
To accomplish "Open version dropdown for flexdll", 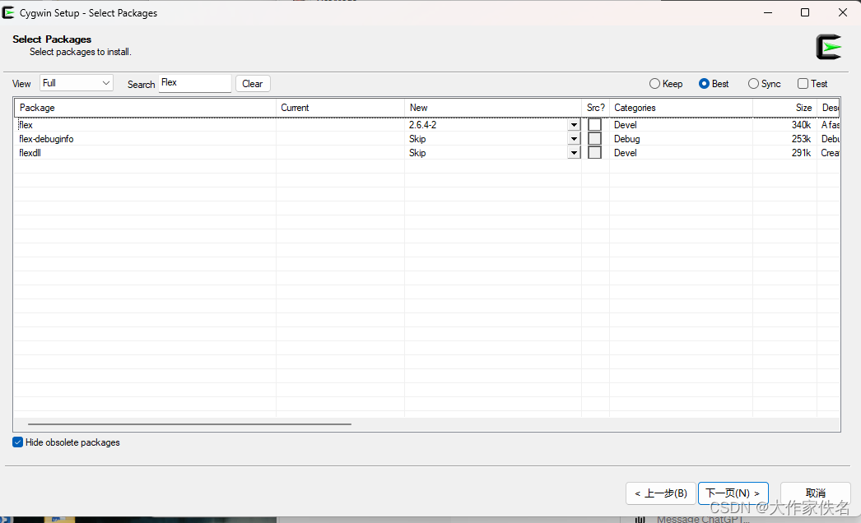I will (x=574, y=153).
